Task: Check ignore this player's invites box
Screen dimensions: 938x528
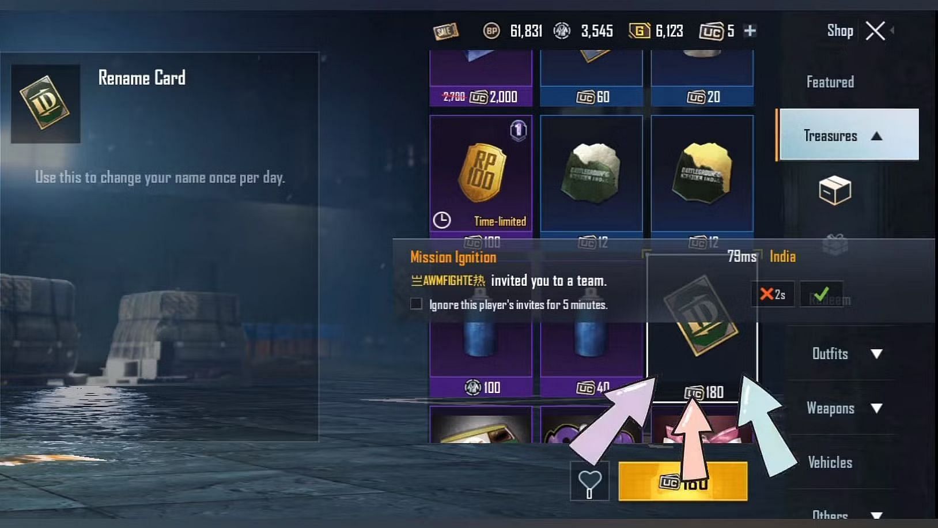Action: coord(416,304)
